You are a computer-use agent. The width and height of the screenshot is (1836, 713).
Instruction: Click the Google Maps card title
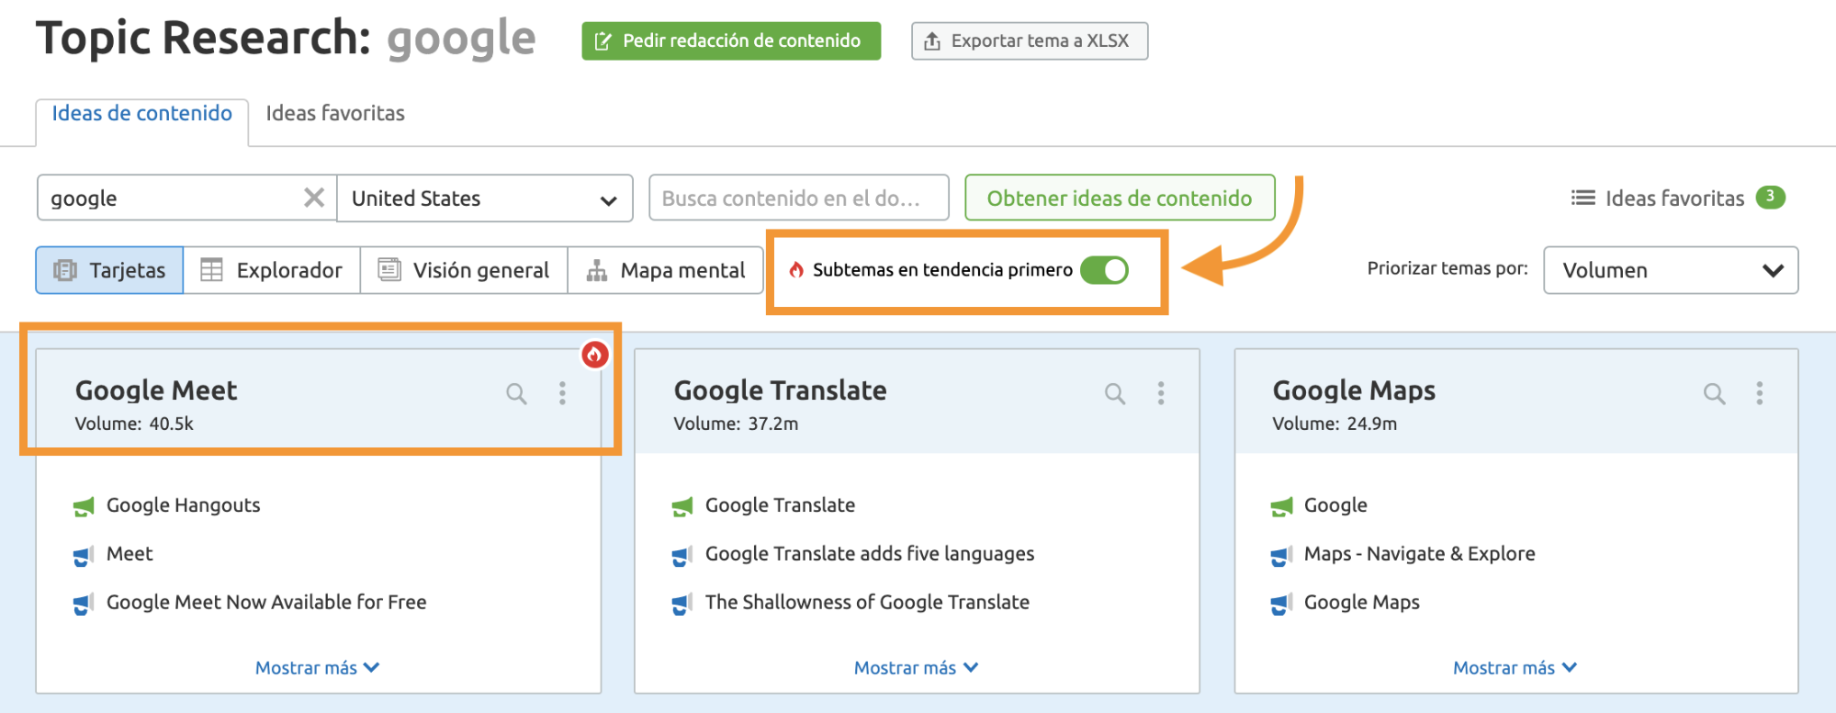click(1354, 390)
